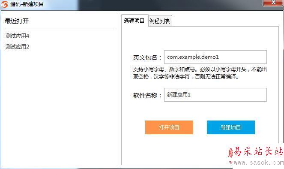Click the 猎码 app logo in title bar
Image resolution: width=284 pixels, height=169 pixels.
pos(4,4)
